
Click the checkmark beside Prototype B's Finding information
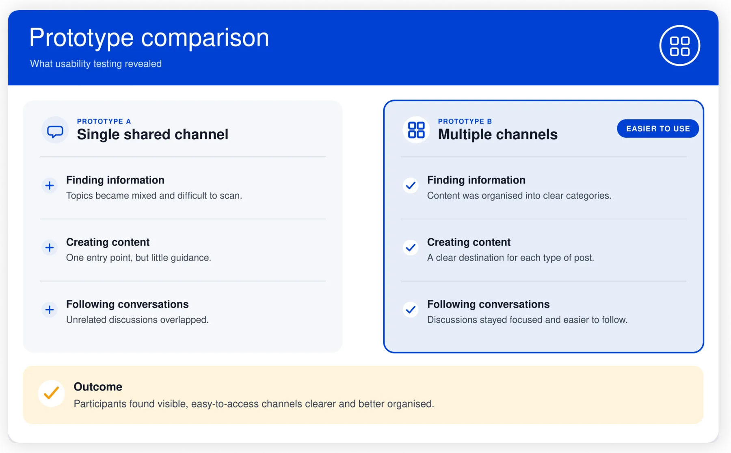[411, 186]
